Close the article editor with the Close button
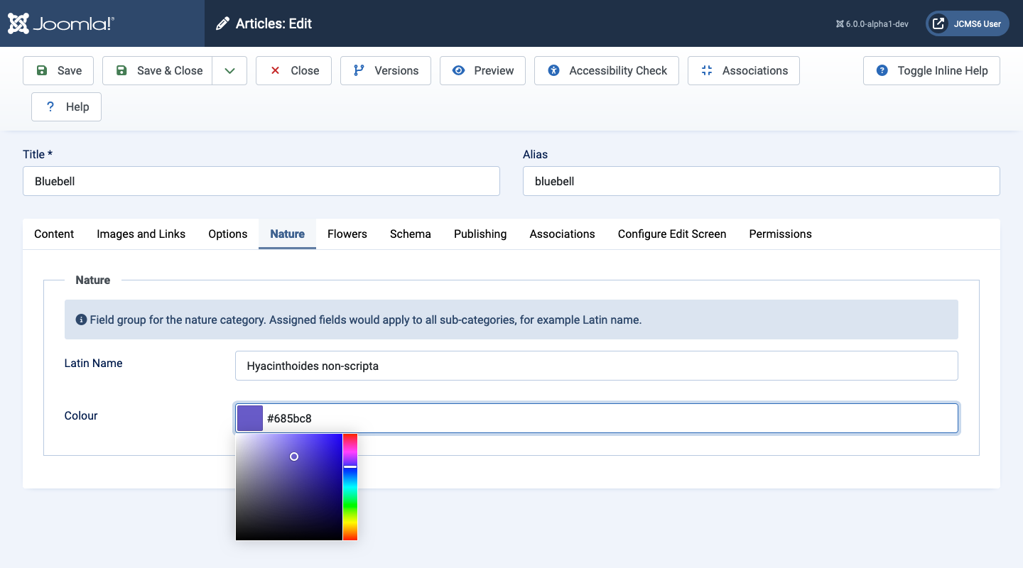This screenshot has width=1023, height=568. 293,70
